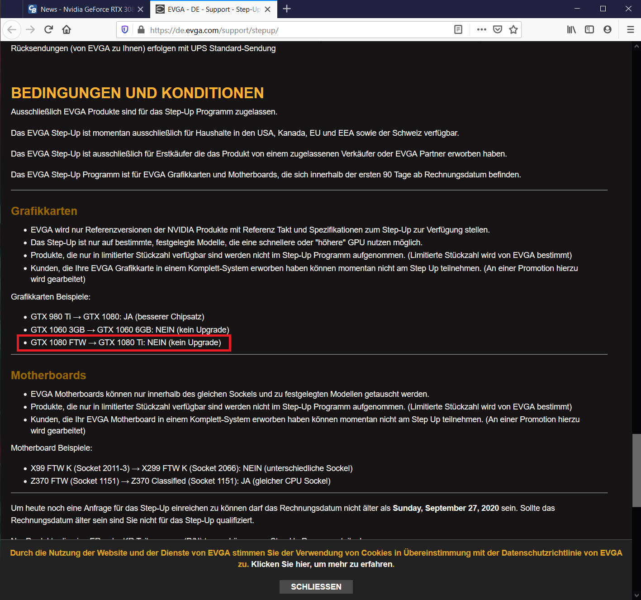Click 'EVGA Motherboards können nur' bullet

pyautogui.click(x=230, y=394)
